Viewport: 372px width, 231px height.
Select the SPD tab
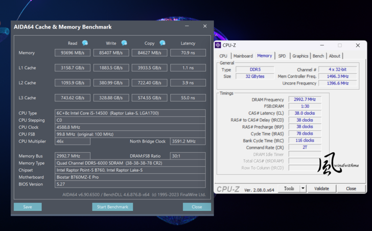tap(282, 56)
